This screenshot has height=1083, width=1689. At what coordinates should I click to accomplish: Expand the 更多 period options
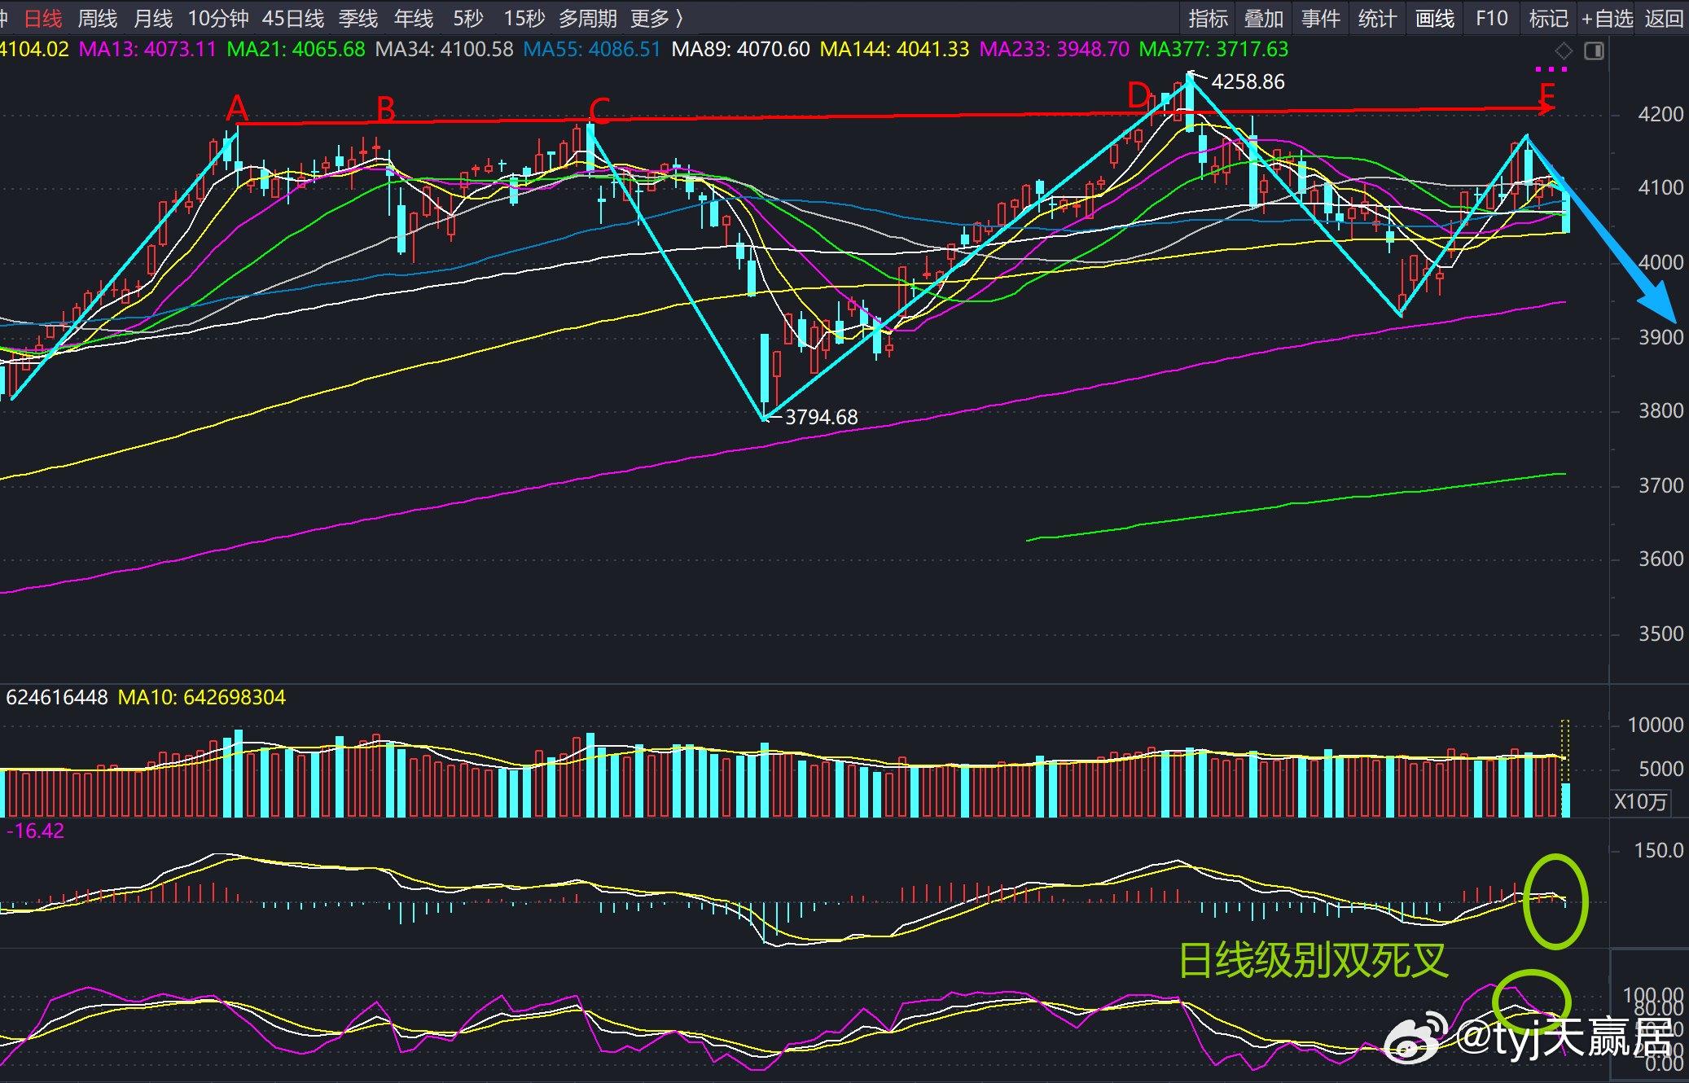click(657, 19)
